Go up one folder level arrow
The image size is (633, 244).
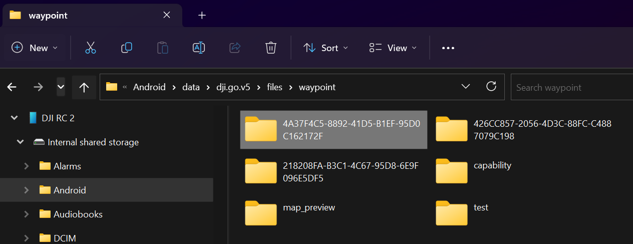(x=84, y=87)
